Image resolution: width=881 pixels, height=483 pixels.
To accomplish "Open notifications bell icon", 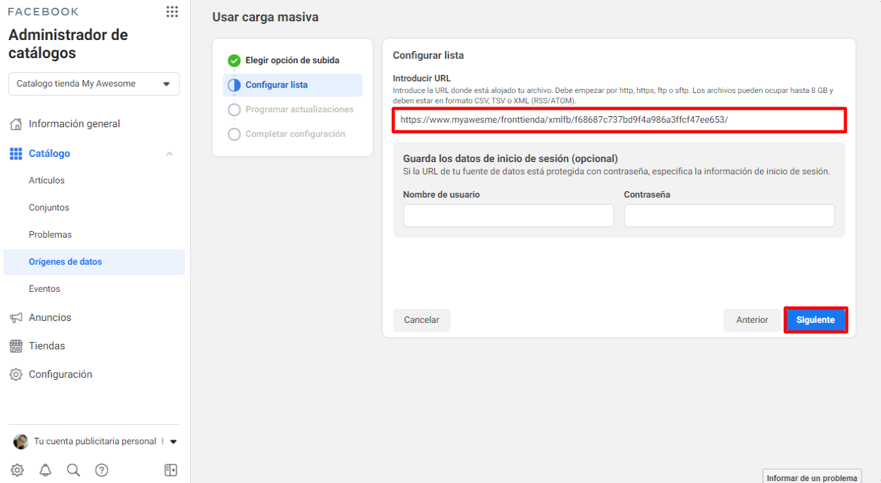I will tap(45, 470).
